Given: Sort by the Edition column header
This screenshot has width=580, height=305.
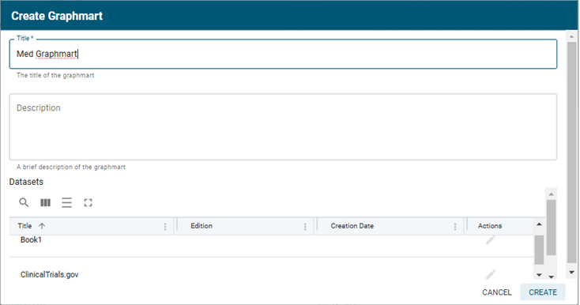Looking at the screenshot, I should point(201,226).
